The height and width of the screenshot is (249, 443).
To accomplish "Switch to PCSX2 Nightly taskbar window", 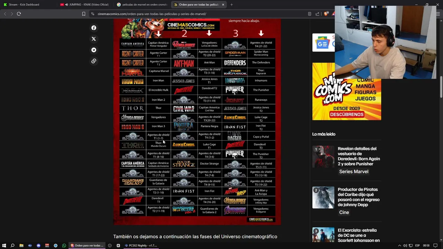I will [x=141, y=246].
